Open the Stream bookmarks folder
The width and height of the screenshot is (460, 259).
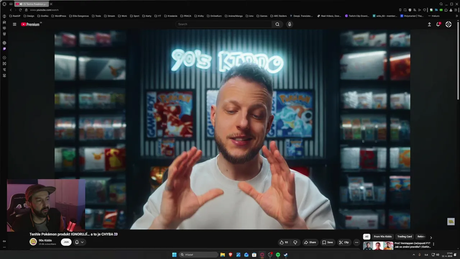[x=109, y=16]
